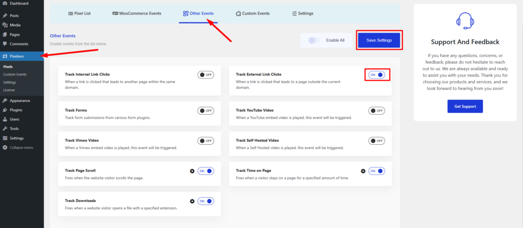This screenshot has height=228, width=523.
Task: Switch to the Custom Events tab
Action: (x=250, y=13)
